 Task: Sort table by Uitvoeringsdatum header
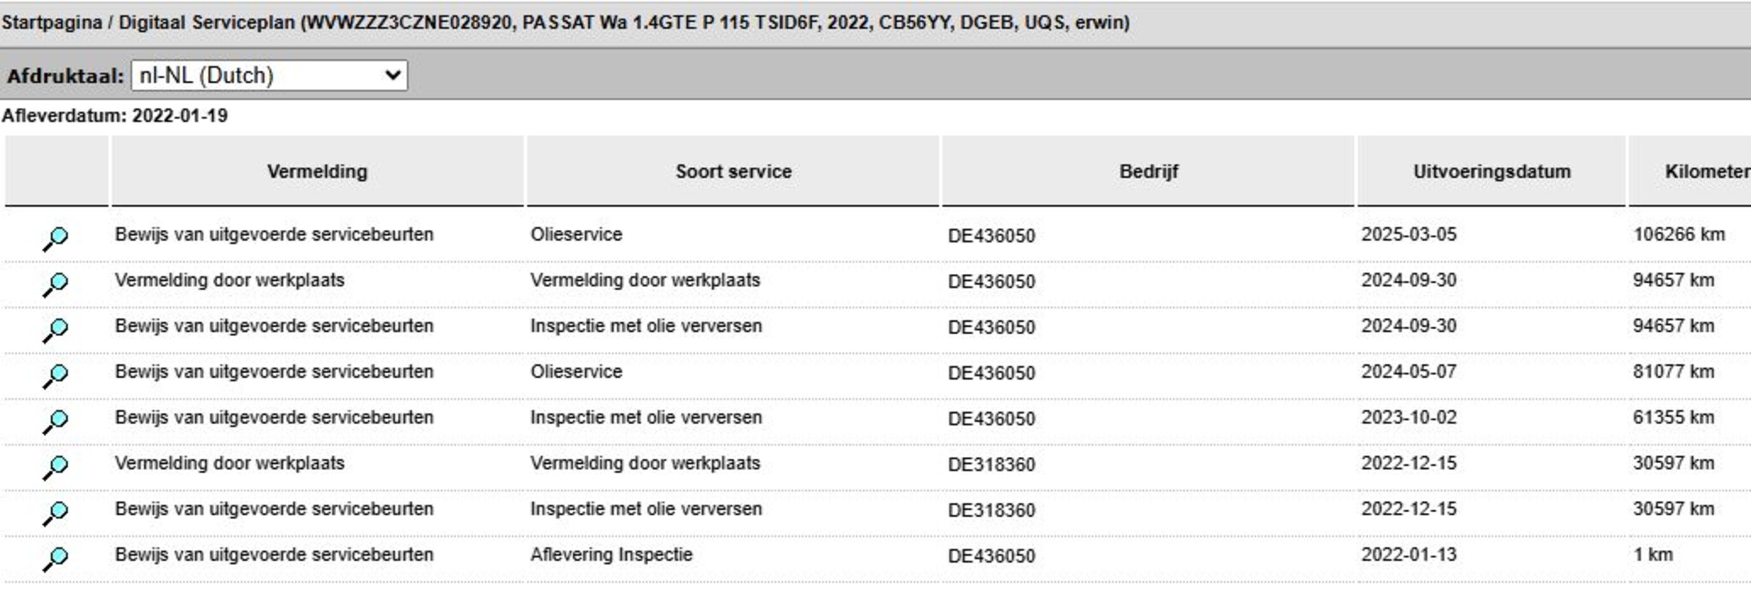1492,171
